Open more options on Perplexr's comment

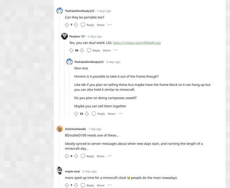(116, 50)
